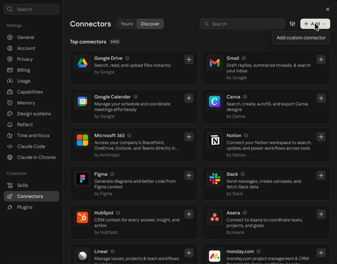Click the plus icon for Figma
The height and width of the screenshot is (264, 337).
[x=189, y=176]
